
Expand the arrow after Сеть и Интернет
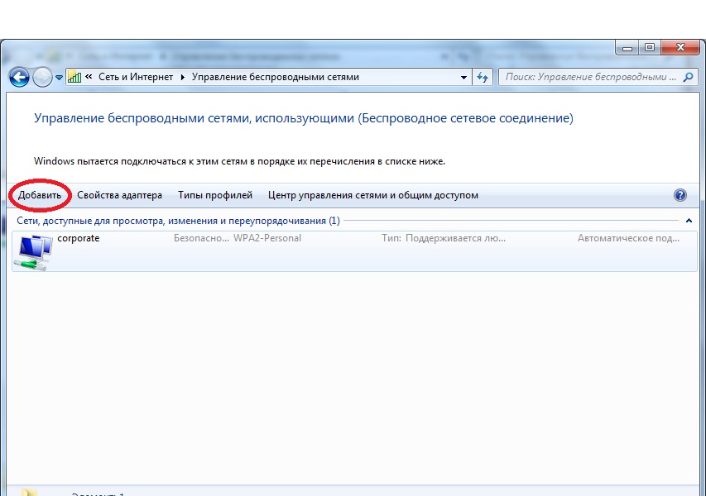[182, 78]
